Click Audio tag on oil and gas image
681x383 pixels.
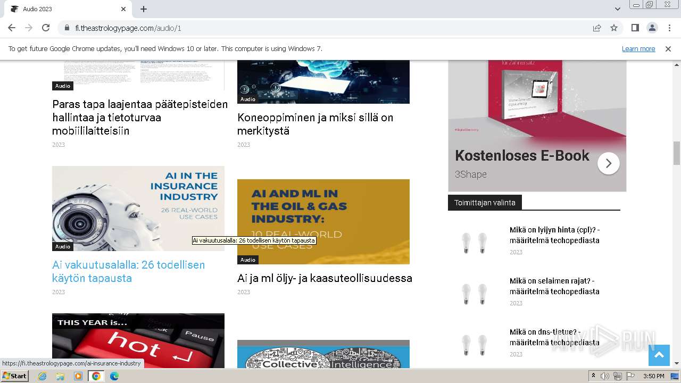(248, 260)
